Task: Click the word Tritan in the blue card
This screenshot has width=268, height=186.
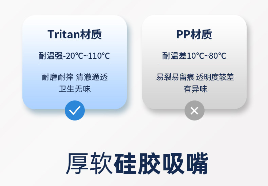Action: pos(63,34)
